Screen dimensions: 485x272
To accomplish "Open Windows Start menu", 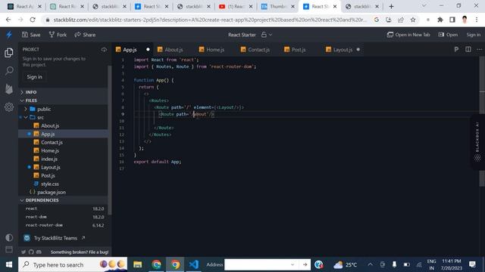I will pos(9,264).
